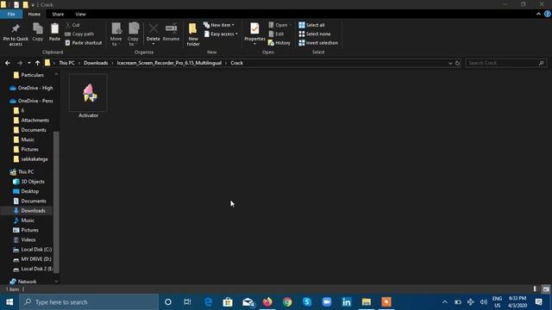
Task: Open Particulars in navigation pane
Action: (33, 75)
